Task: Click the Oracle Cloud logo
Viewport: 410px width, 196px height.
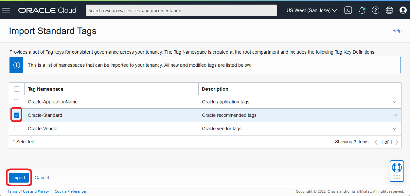Action: coord(47,10)
